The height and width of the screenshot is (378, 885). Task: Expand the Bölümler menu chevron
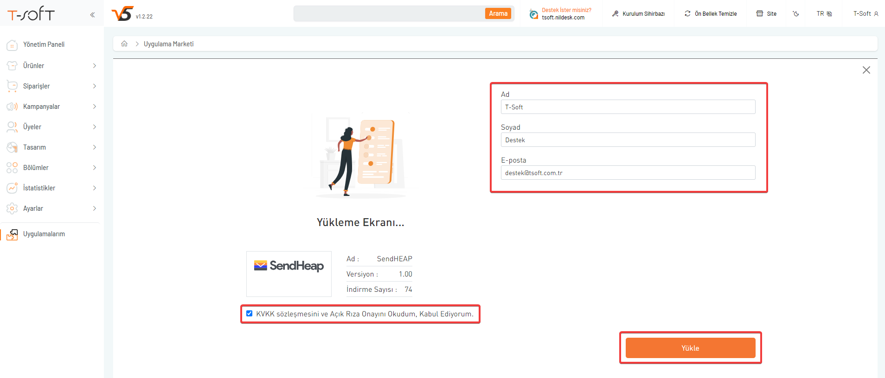click(x=94, y=168)
